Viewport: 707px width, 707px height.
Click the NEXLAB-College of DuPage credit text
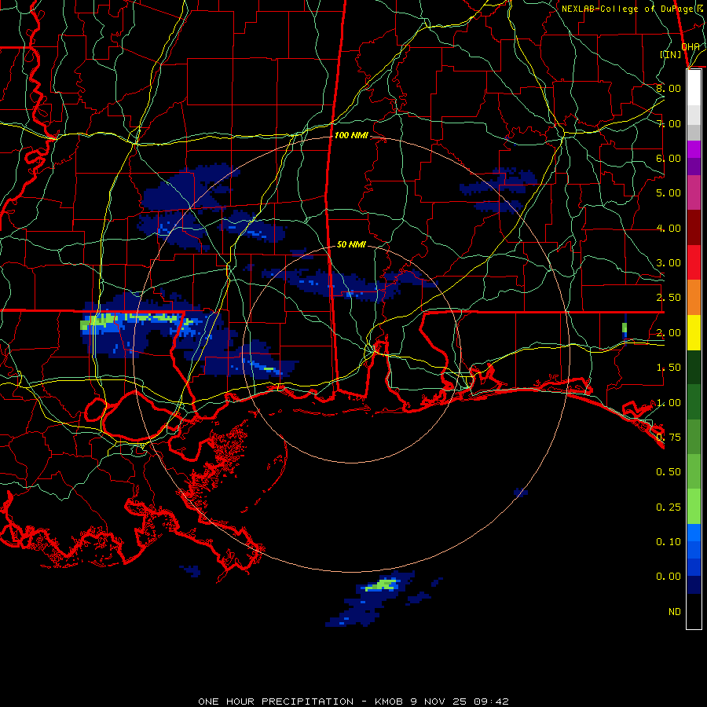(632, 9)
